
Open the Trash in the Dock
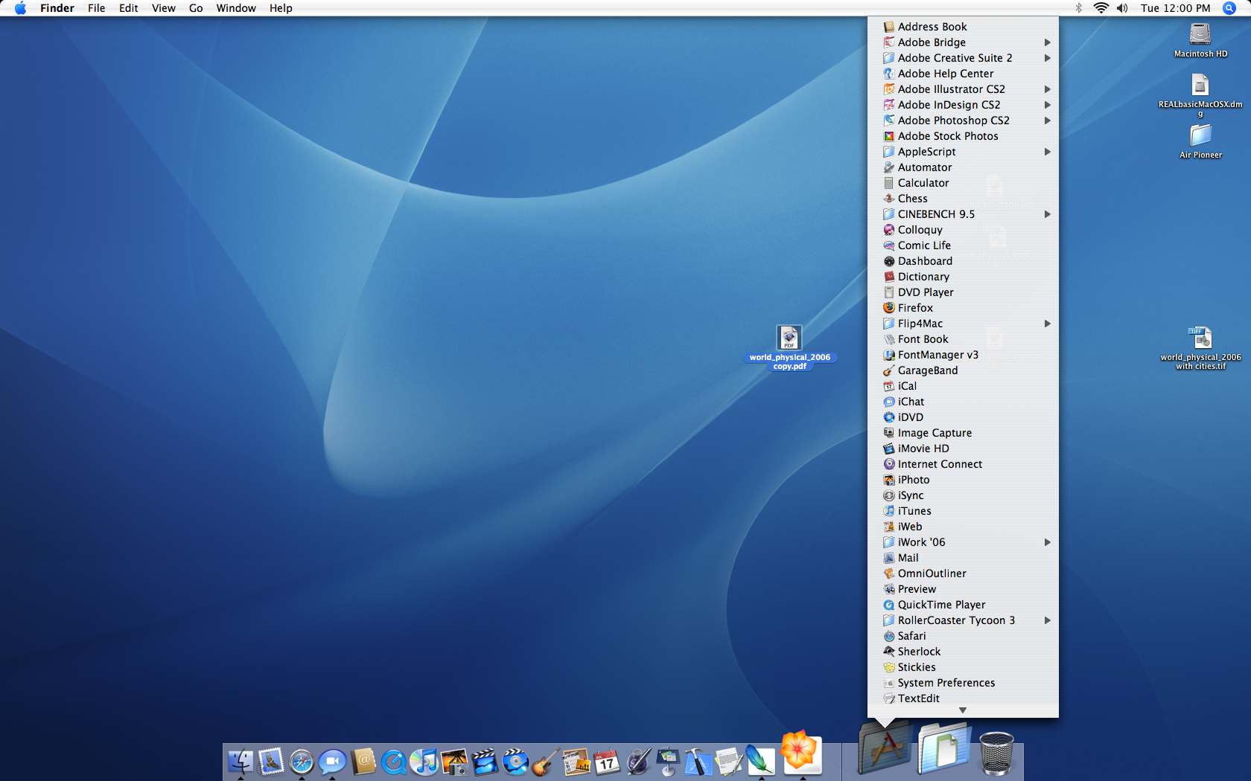tap(996, 753)
